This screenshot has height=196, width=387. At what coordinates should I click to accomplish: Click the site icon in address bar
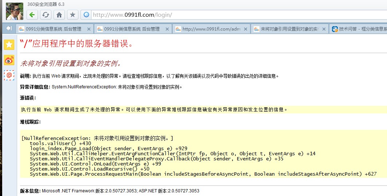(86, 15)
